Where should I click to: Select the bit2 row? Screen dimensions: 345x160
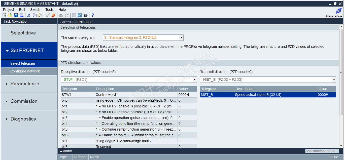tap(129, 112)
